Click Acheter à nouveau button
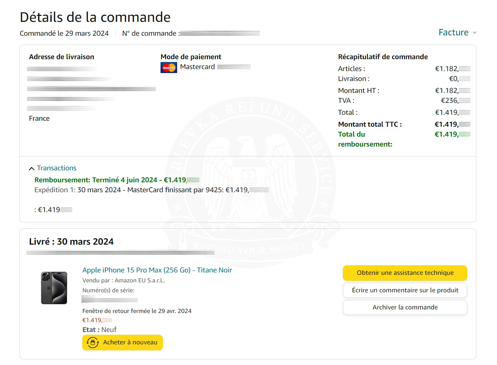 (122, 342)
